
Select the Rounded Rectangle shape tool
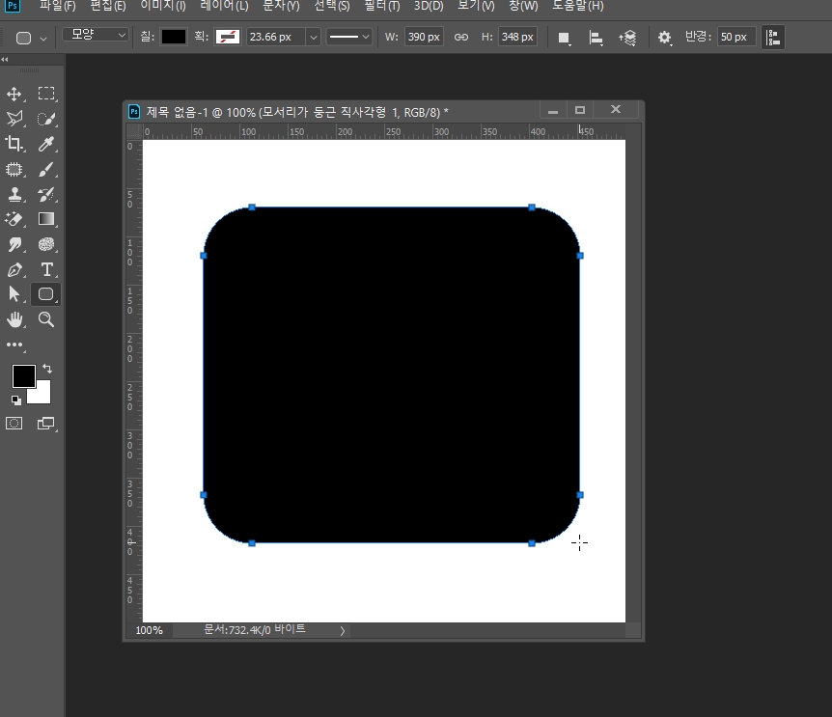(46, 294)
